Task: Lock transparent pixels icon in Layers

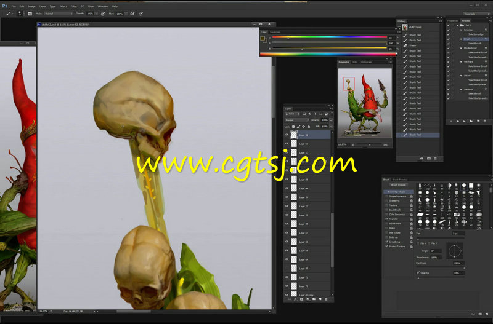Action: coord(293,127)
